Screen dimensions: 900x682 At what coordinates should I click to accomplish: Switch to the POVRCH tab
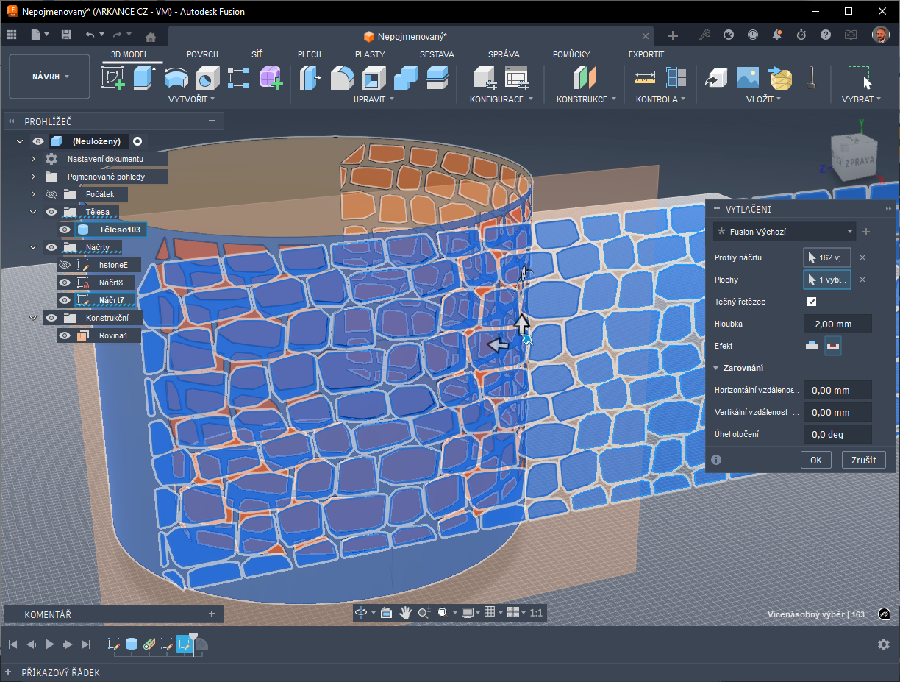(x=202, y=54)
